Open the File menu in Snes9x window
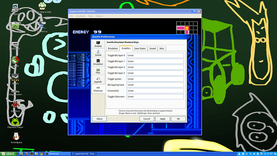277x156 pixels. click(x=71, y=16)
